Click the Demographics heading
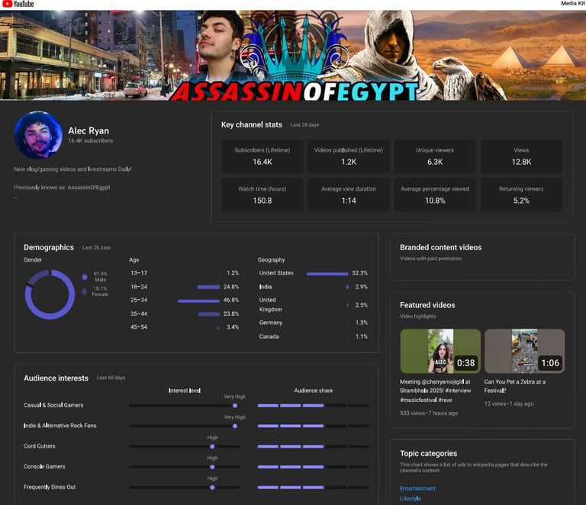Image resolution: width=586 pixels, height=505 pixels. [49, 247]
